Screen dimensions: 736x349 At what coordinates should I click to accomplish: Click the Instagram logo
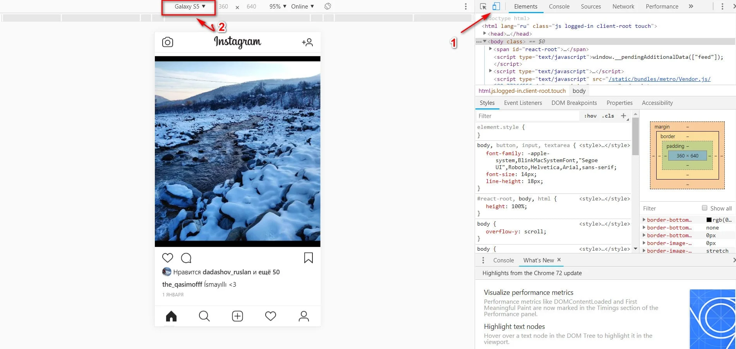tap(237, 42)
